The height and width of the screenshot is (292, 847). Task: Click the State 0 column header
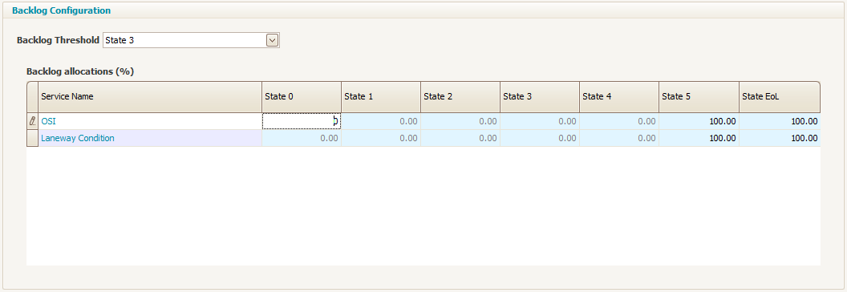tap(302, 97)
